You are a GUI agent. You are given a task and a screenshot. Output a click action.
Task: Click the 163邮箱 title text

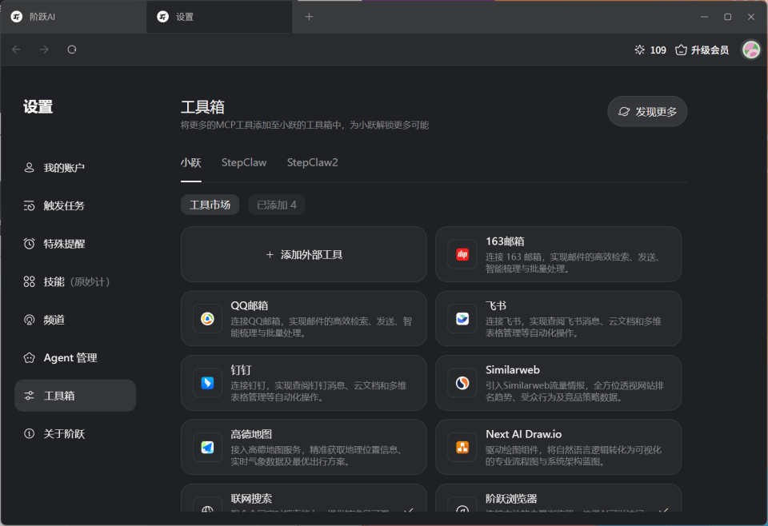505,241
